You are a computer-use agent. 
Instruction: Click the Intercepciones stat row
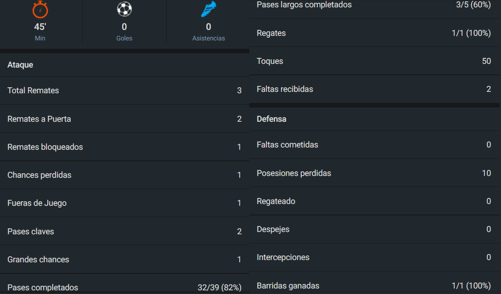[x=374, y=257]
